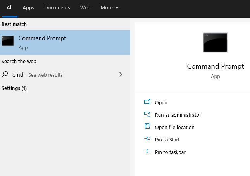Click the small Command Prompt icon in results
The height and width of the screenshot is (176, 250).
[8, 41]
